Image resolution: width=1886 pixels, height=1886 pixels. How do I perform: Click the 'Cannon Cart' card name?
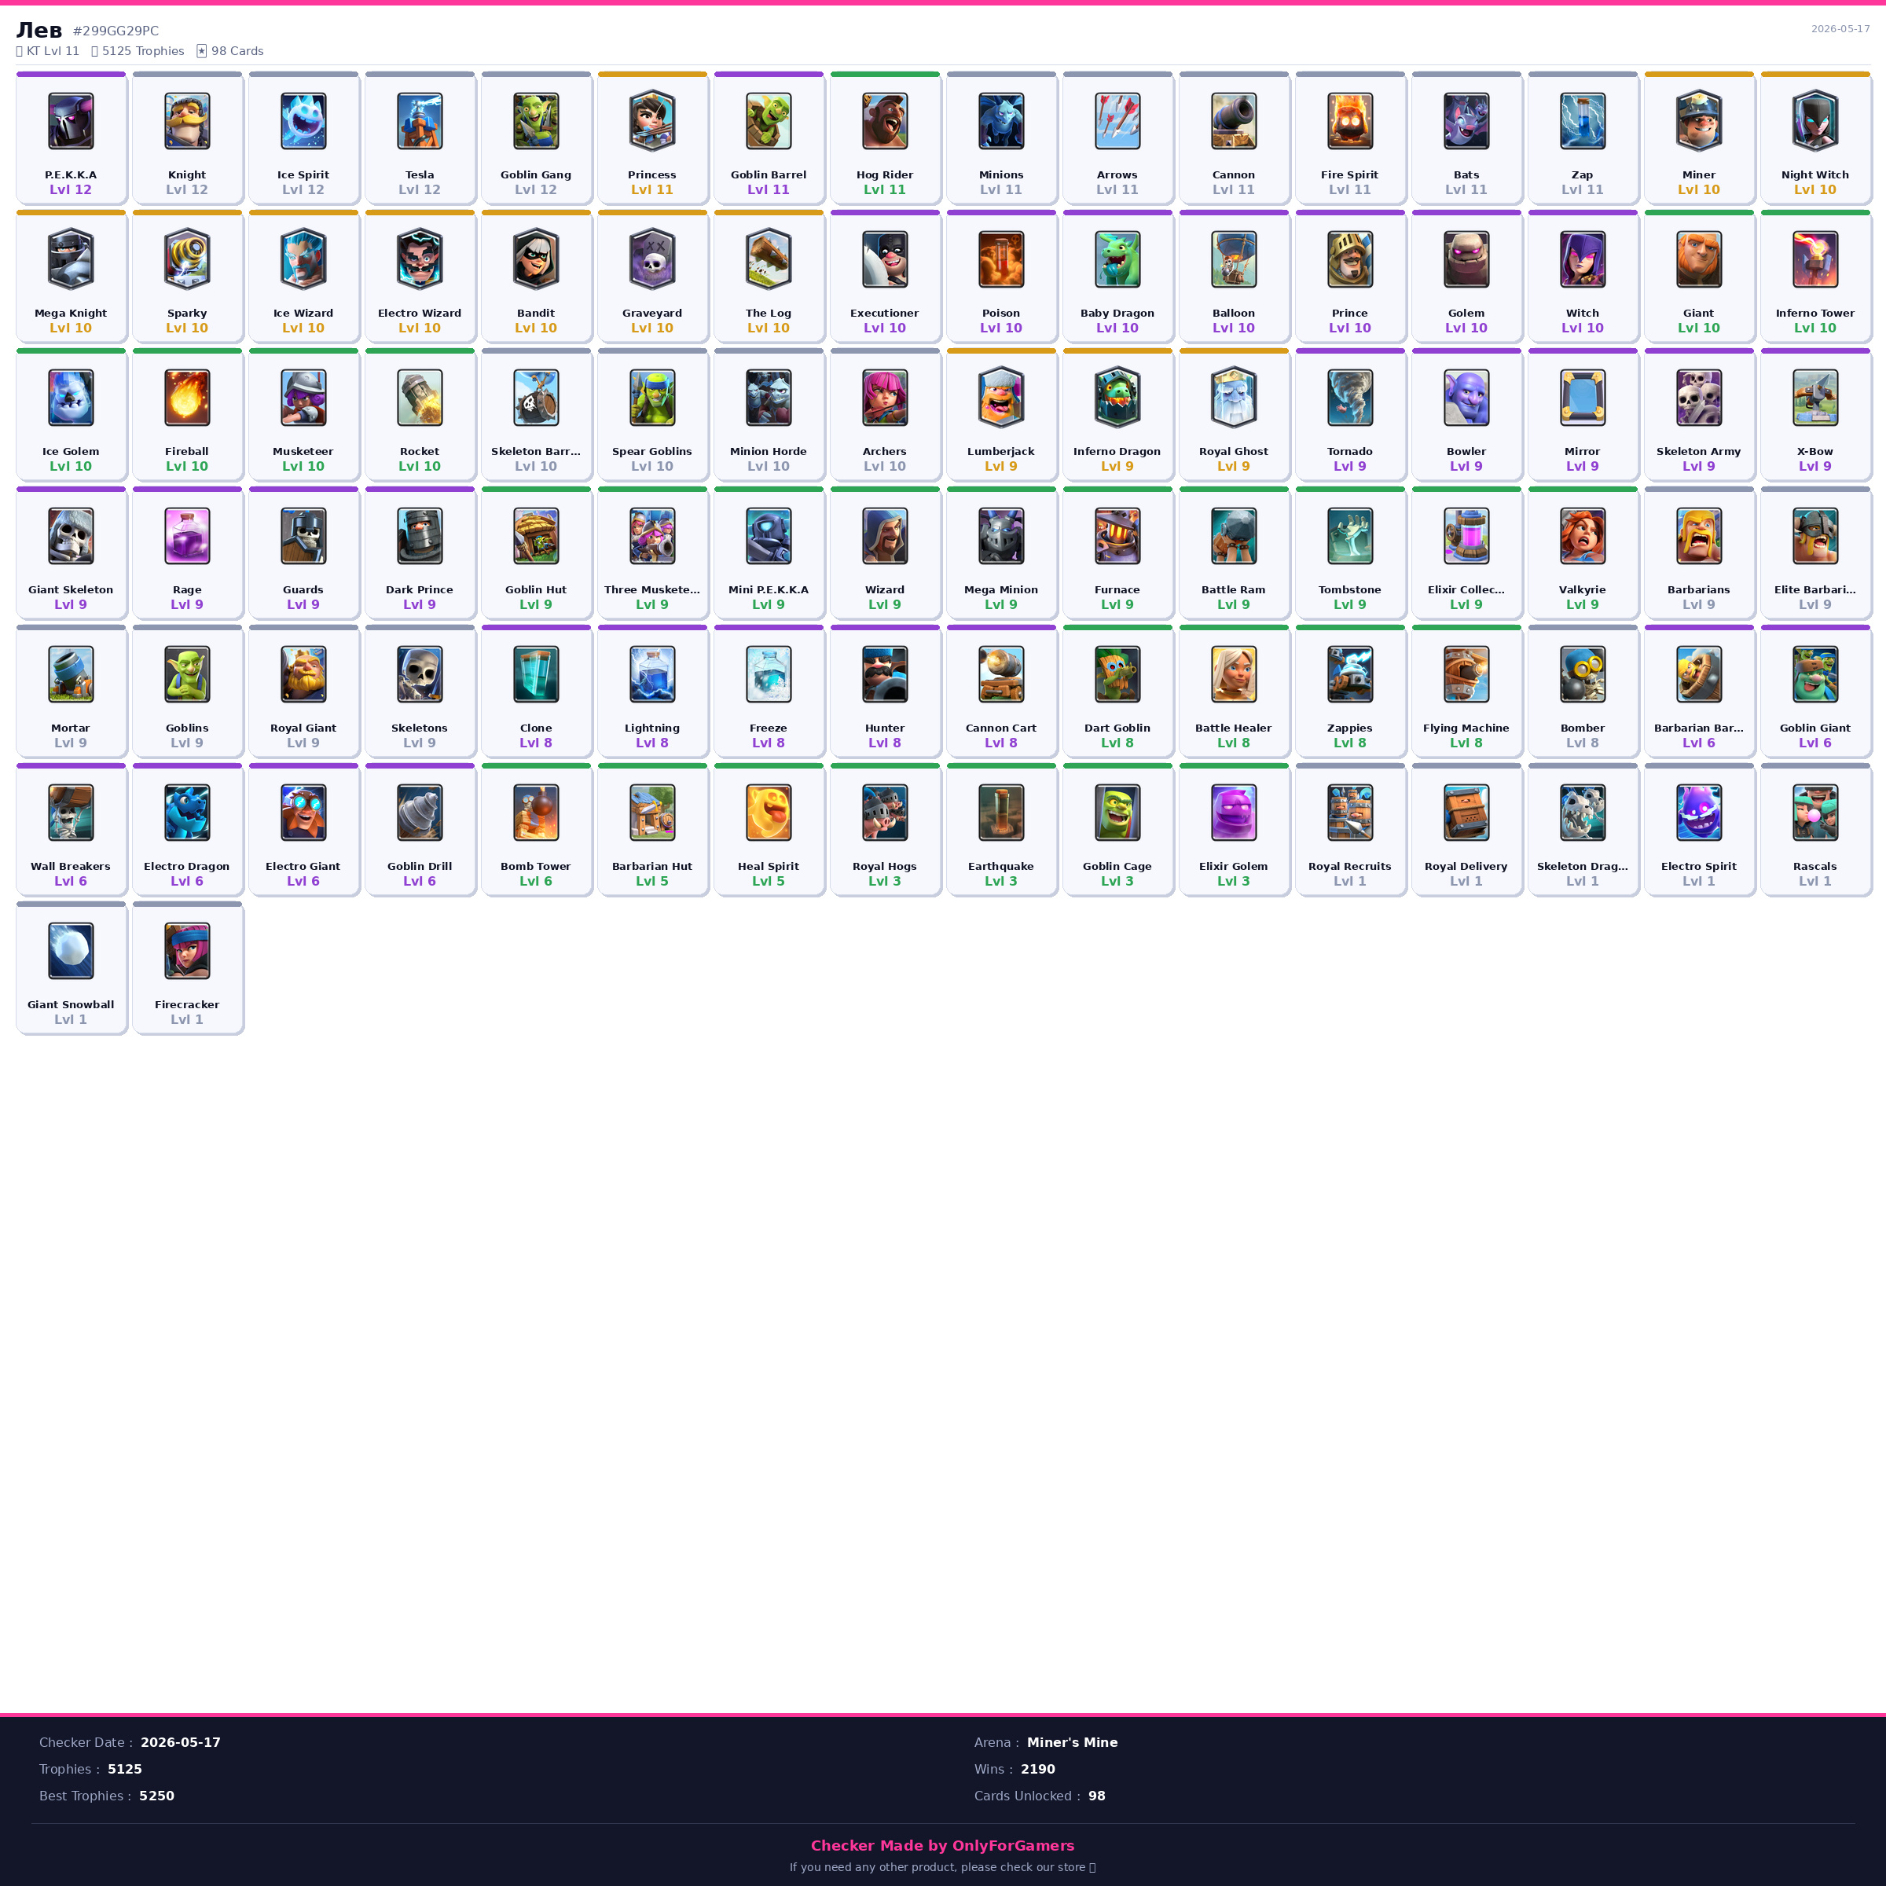[1000, 728]
